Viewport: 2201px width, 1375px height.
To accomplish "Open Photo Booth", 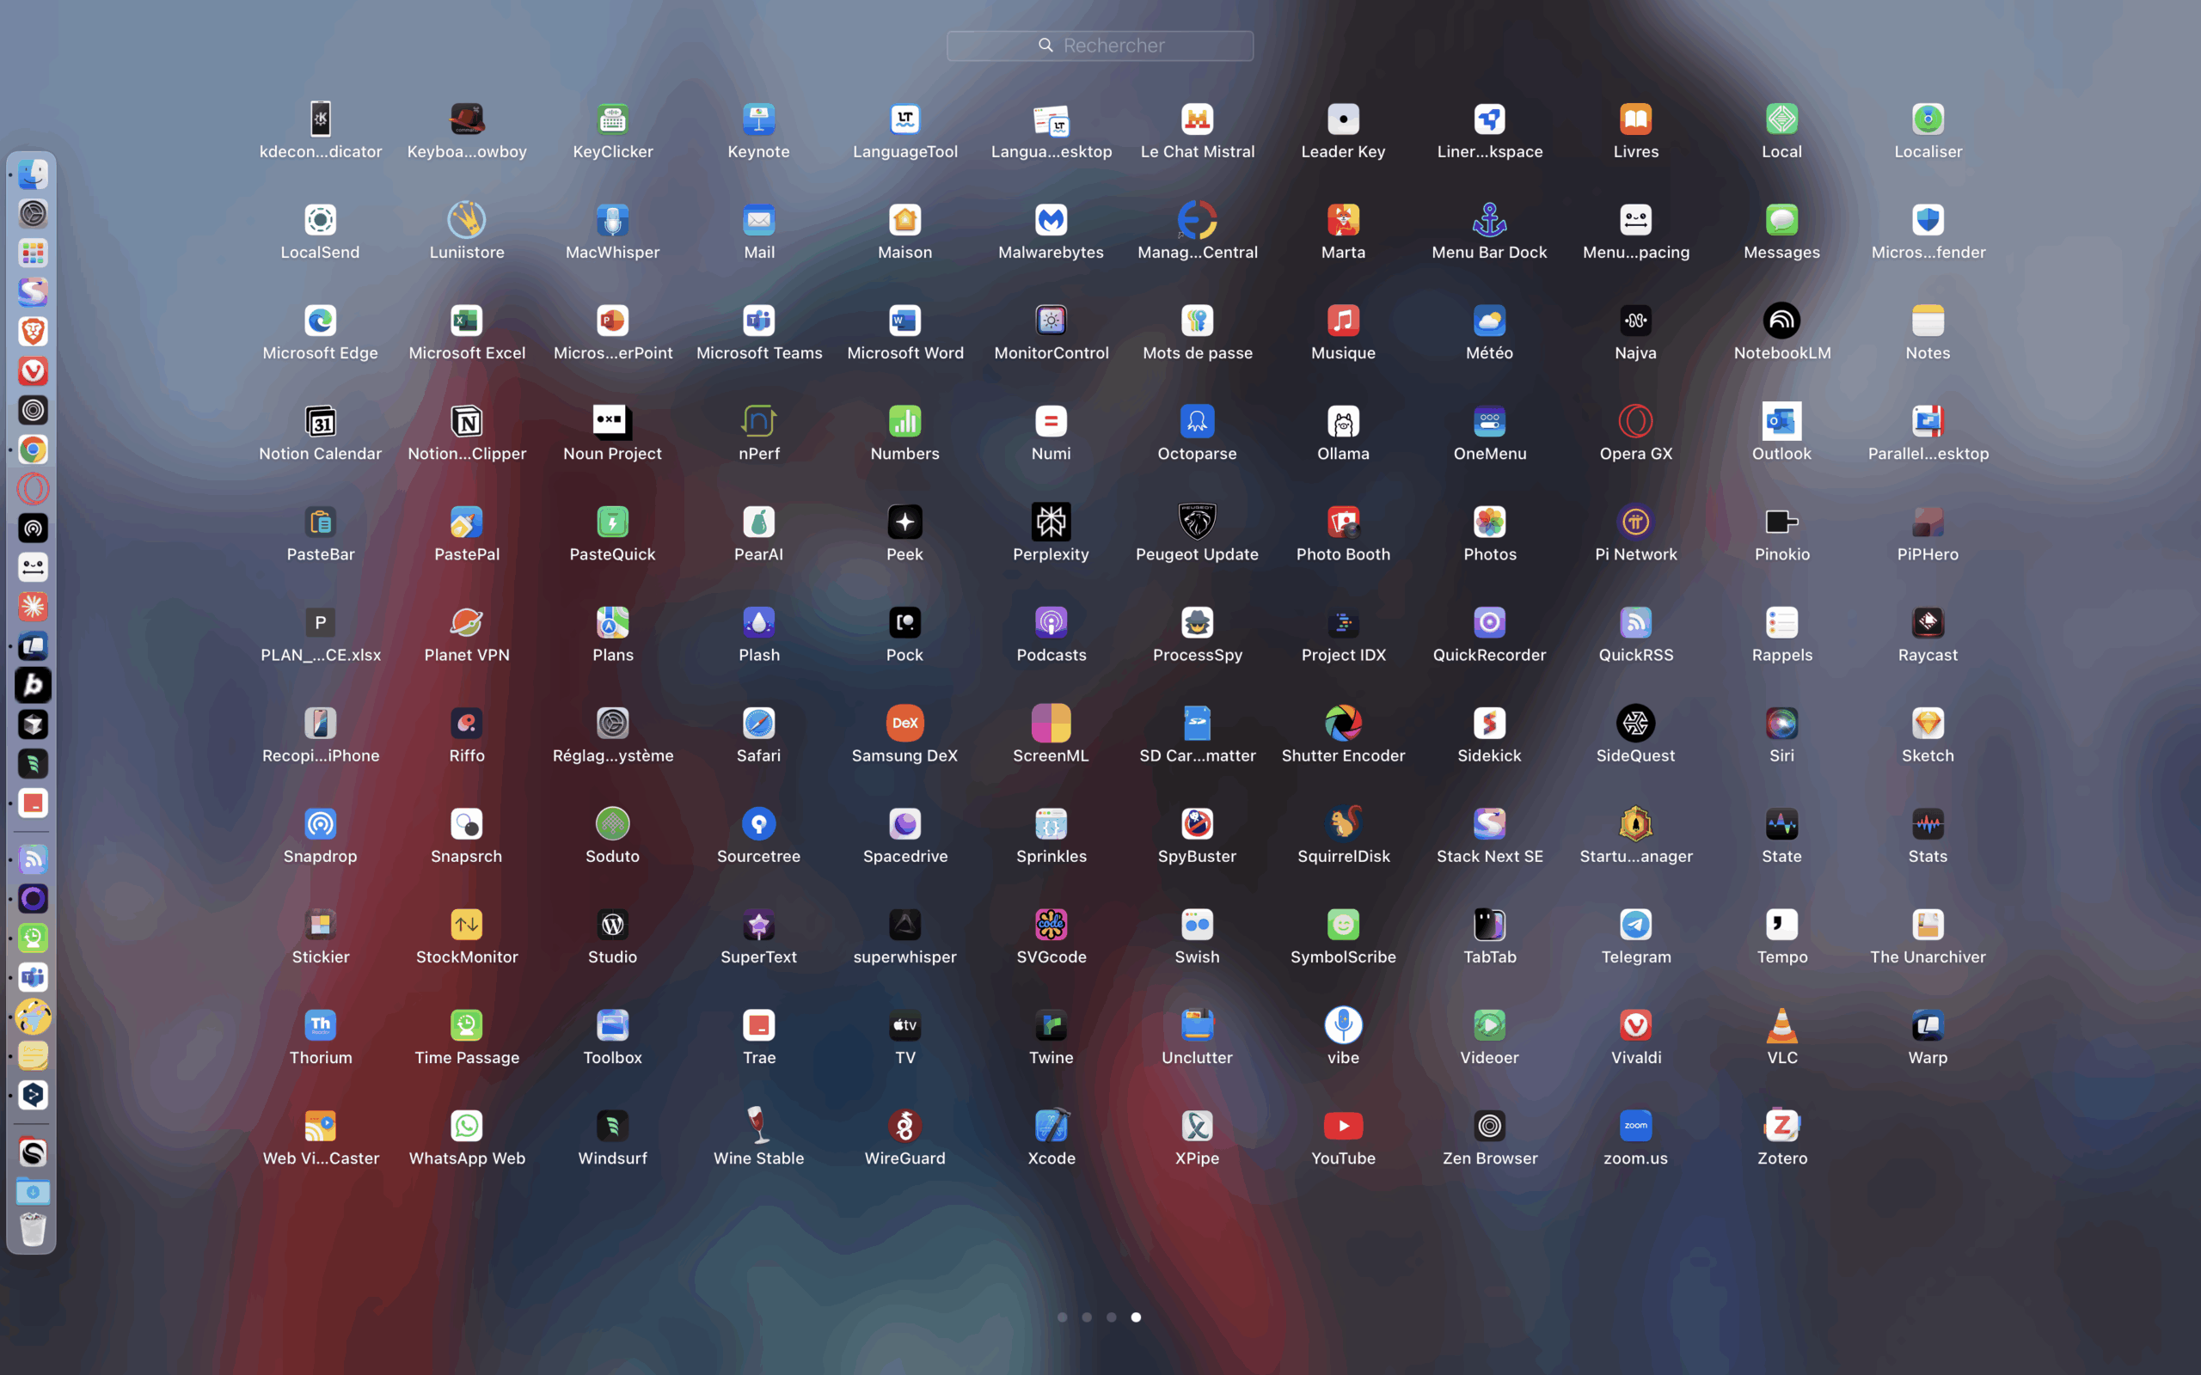I will coord(1343,522).
